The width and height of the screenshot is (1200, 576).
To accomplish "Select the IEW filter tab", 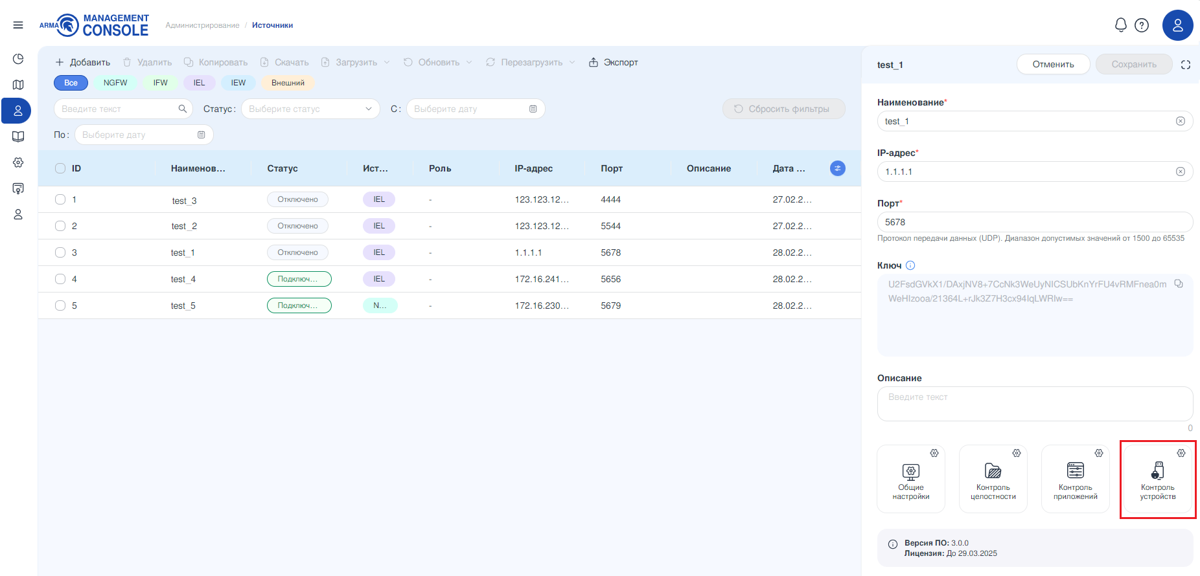I will [238, 83].
